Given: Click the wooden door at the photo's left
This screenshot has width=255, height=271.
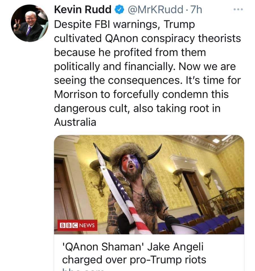Looking at the screenshot, I should coord(64,194).
